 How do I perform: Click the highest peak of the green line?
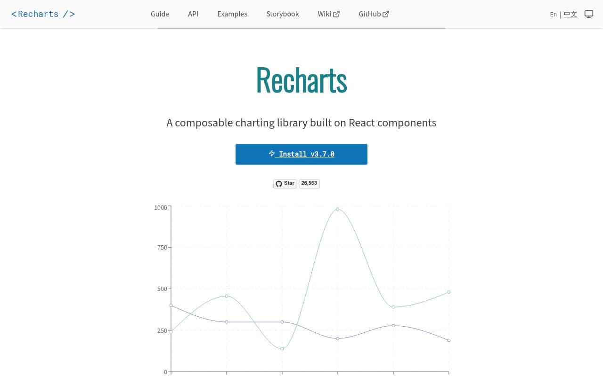(338, 209)
